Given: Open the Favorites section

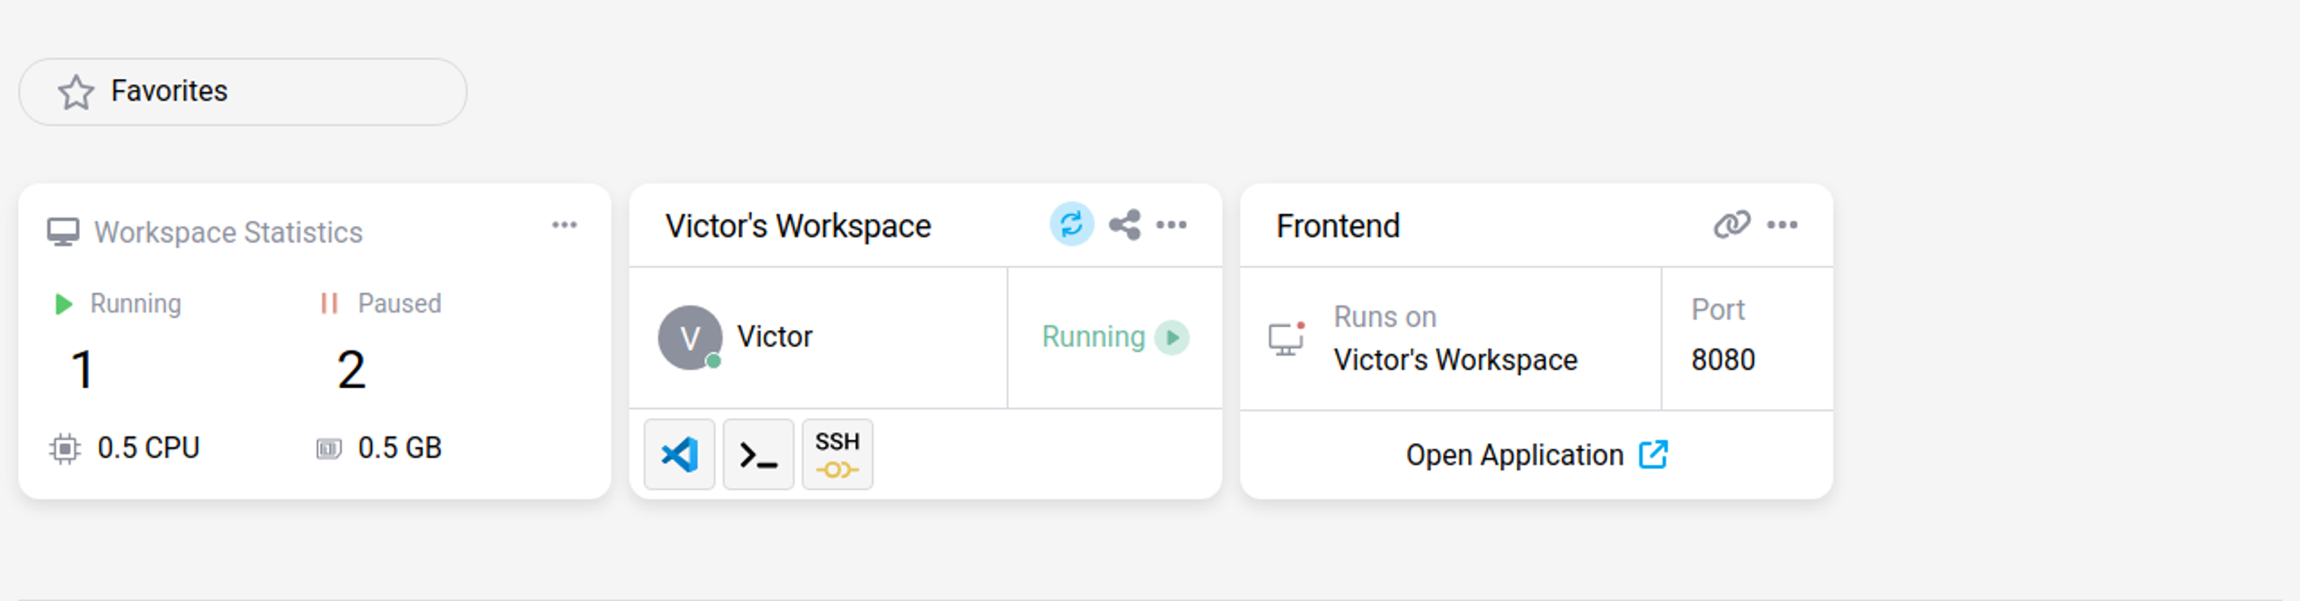Looking at the screenshot, I should click(242, 92).
